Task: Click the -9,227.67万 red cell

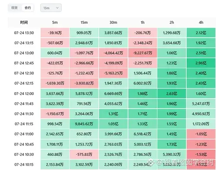Action: [143, 53]
